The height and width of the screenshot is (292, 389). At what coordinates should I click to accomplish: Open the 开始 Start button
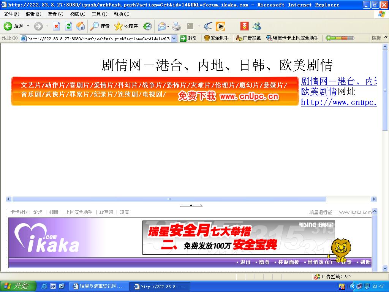point(18,286)
